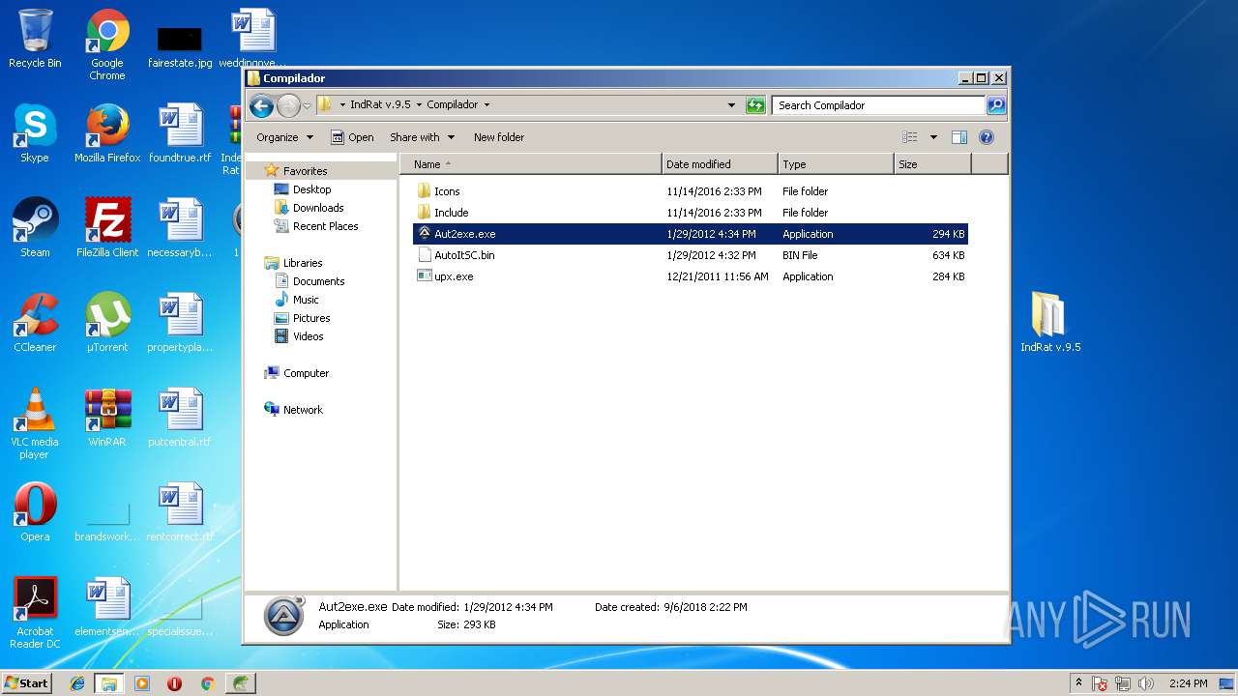1238x696 pixels.
Task: Create a New folder
Action: point(499,137)
